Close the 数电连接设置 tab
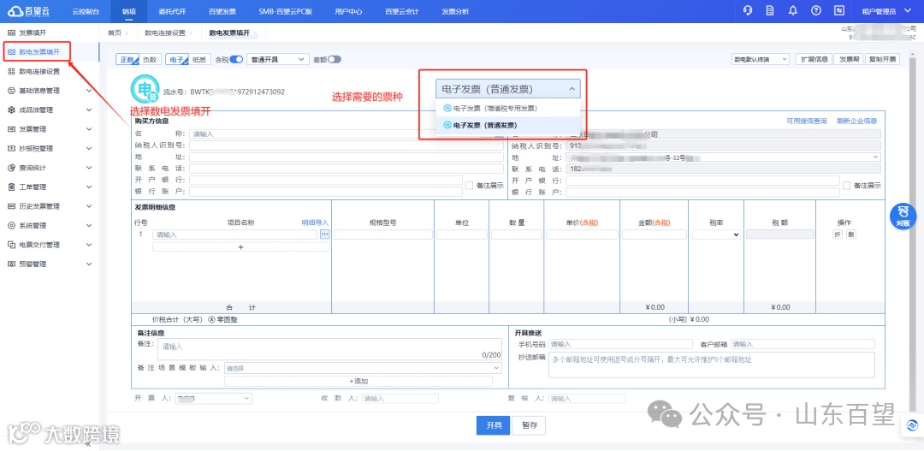Screen dimensions: 924x451 coord(191,33)
